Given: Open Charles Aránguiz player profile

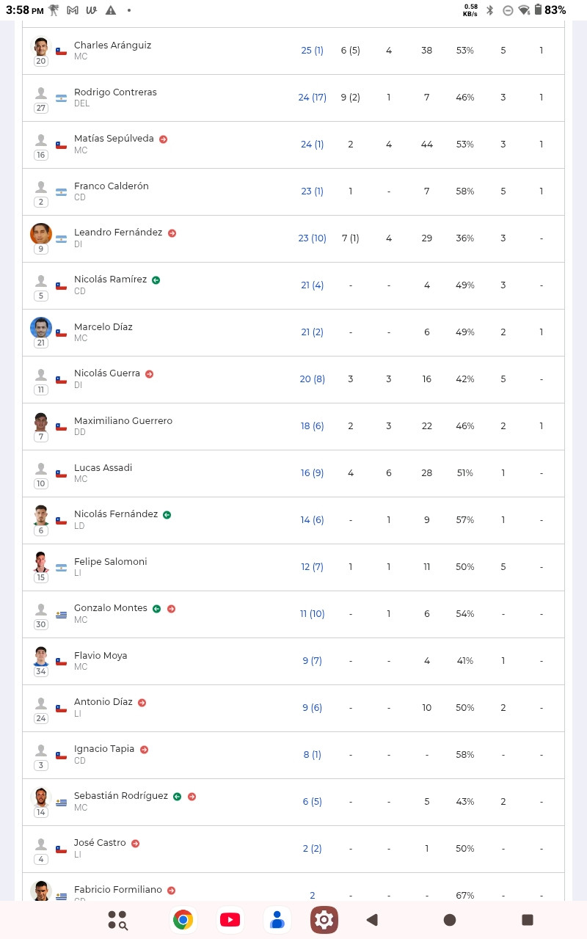Looking at the screenshot, I should point(112,45).
